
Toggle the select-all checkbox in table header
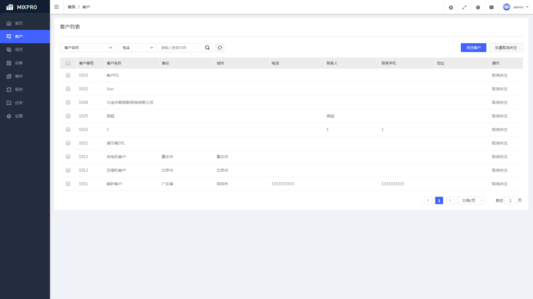(68, 63)
